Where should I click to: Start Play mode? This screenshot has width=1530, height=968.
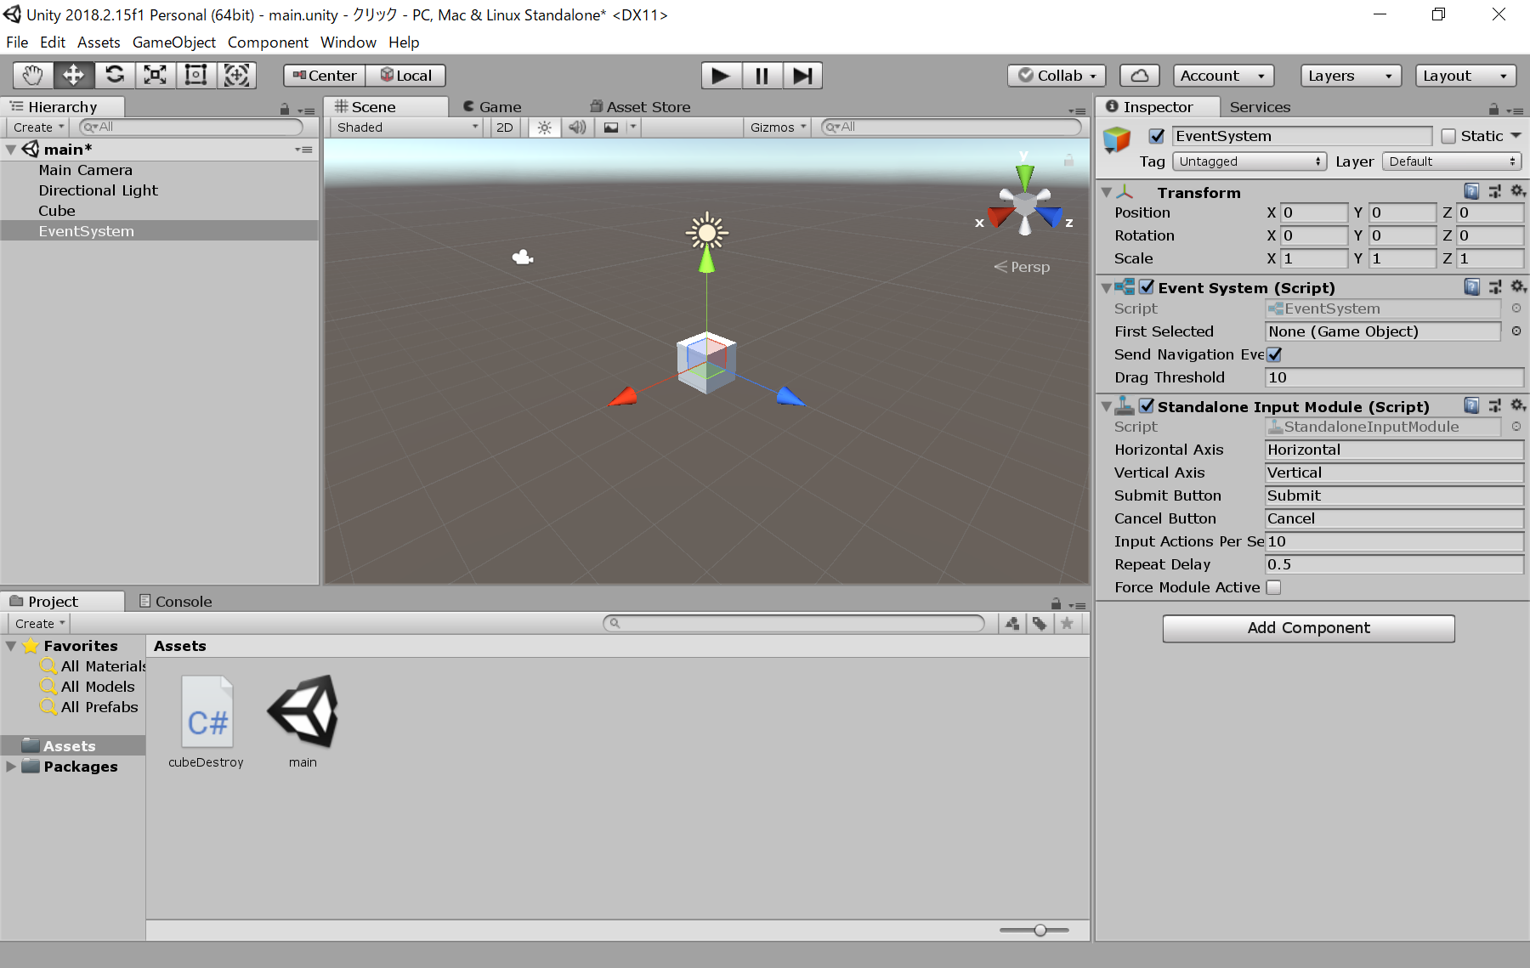721,76
